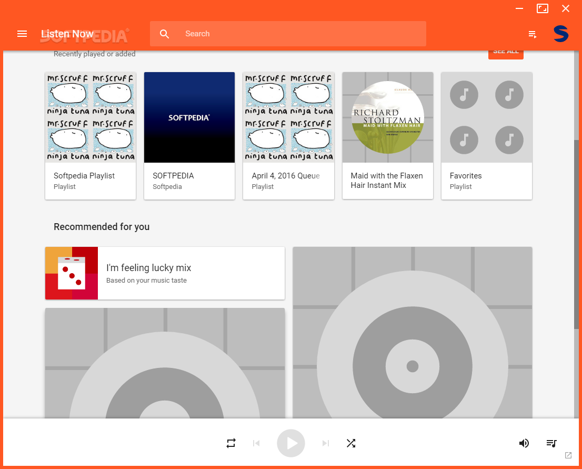Open Richard Stoltzman instant mix artwork
The image size is (582, 469).
[387, 117]
